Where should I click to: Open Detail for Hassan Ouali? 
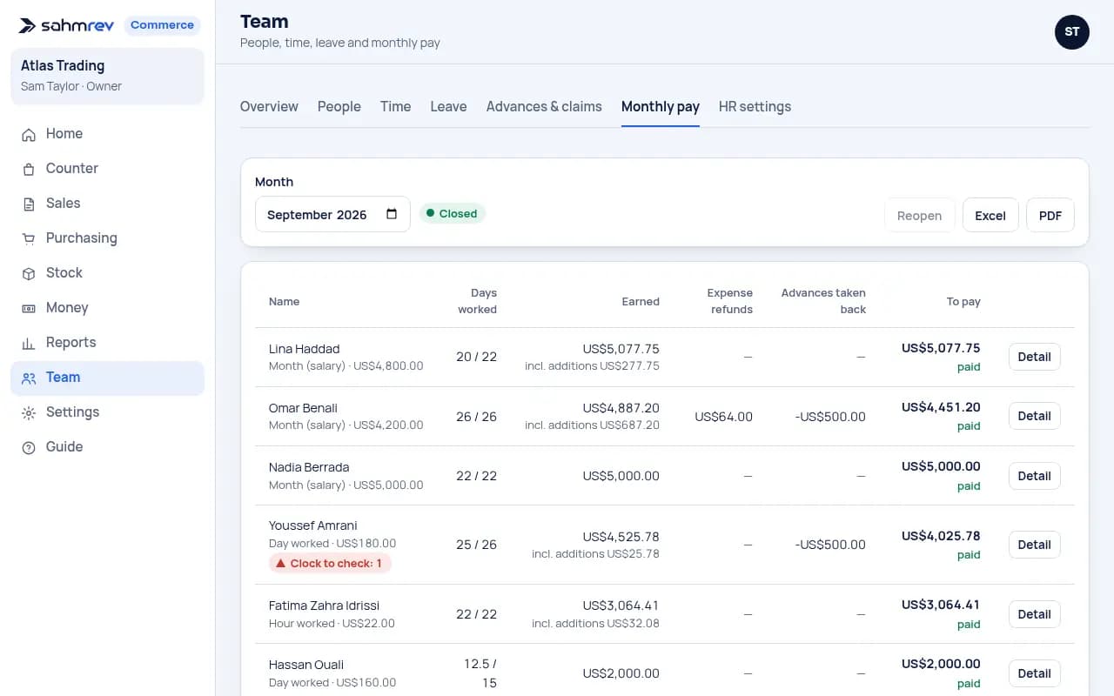tap(1034, 673)
